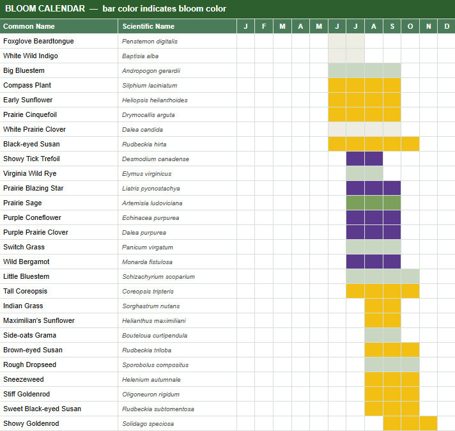455x431 pixels.
Task: Select the Switch Grass name cell
Action: (x=59, y=247)
